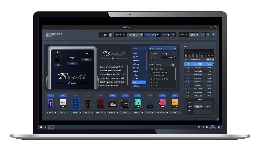Toggle the VOL module on/off button
The width and height of the screenshot is (261, 158).
[50, 96]
